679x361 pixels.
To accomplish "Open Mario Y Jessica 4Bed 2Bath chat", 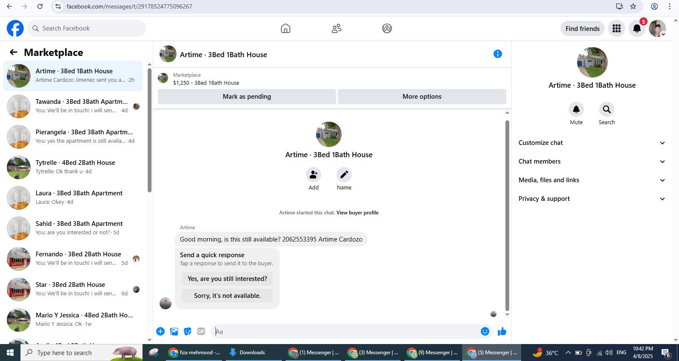I will pos(73,320).
